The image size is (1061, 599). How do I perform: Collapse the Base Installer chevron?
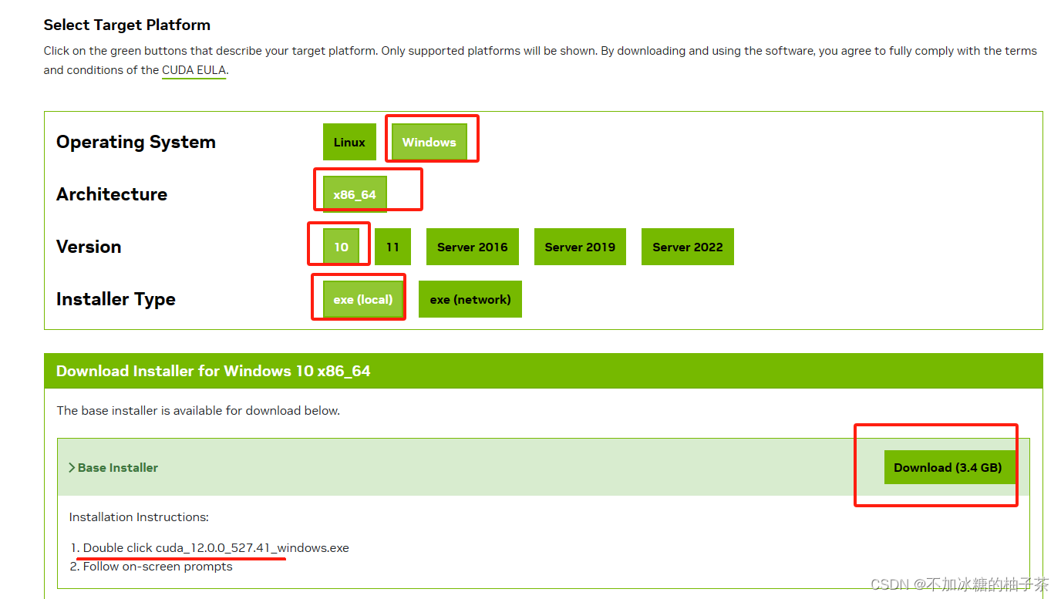pos(72,467)
